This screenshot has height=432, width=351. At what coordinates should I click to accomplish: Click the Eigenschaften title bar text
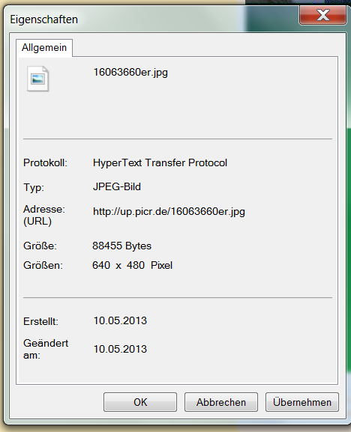click(43, 19)
